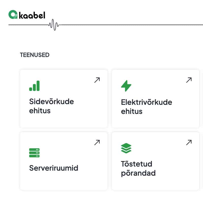
Task: Click the green lightning bolt icon
Action: coord(126,86)
